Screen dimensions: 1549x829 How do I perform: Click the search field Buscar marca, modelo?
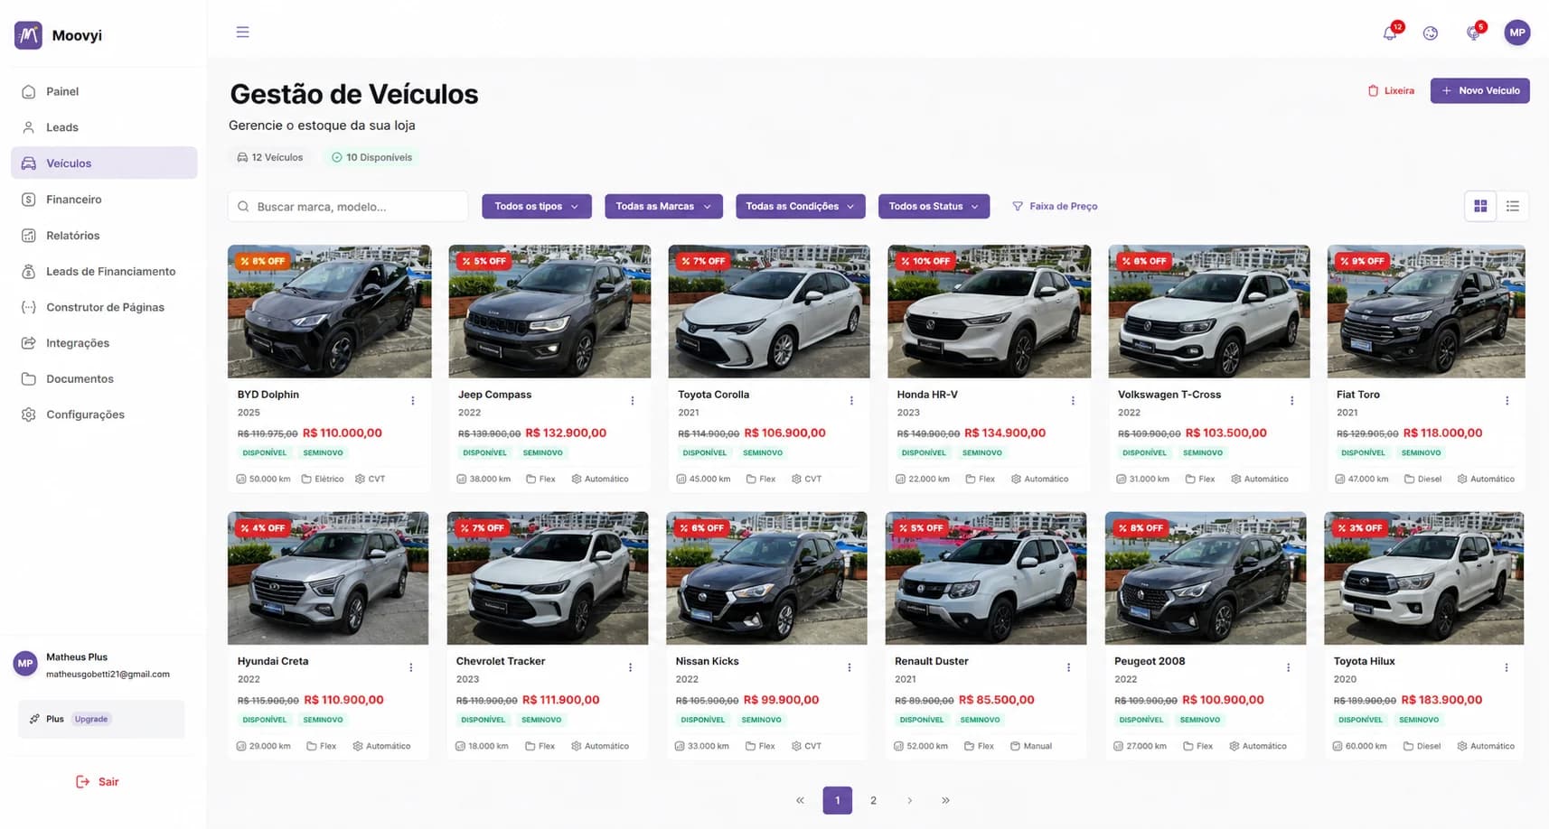coord(348,207)
